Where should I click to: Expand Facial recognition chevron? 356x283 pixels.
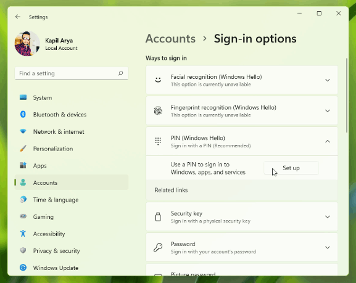328,80
